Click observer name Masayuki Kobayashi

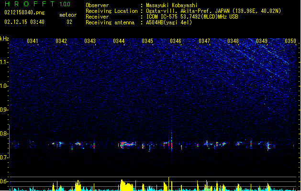pos(172,5)
